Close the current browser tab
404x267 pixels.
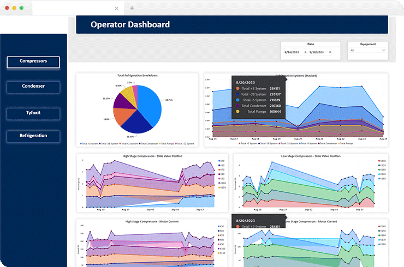[x=116, y=8]
